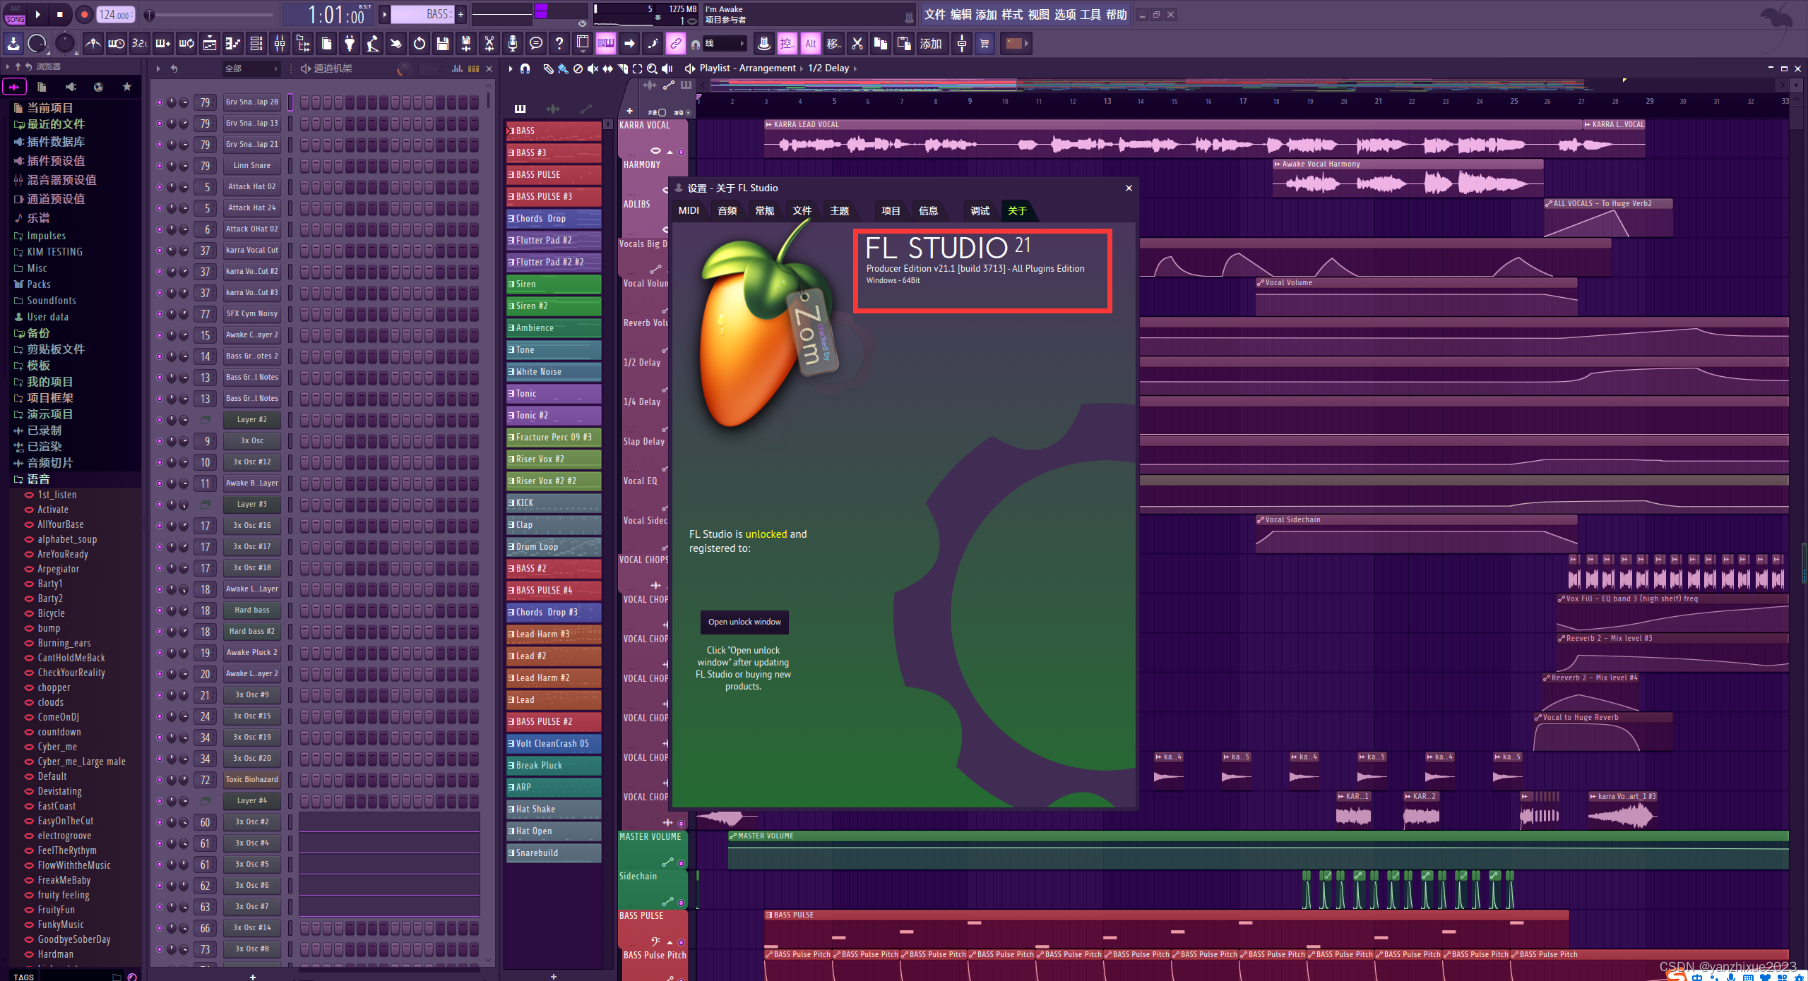Expand the Packs folder in browser
This screenshot has width=1808, height=981.
coord(38,284)
